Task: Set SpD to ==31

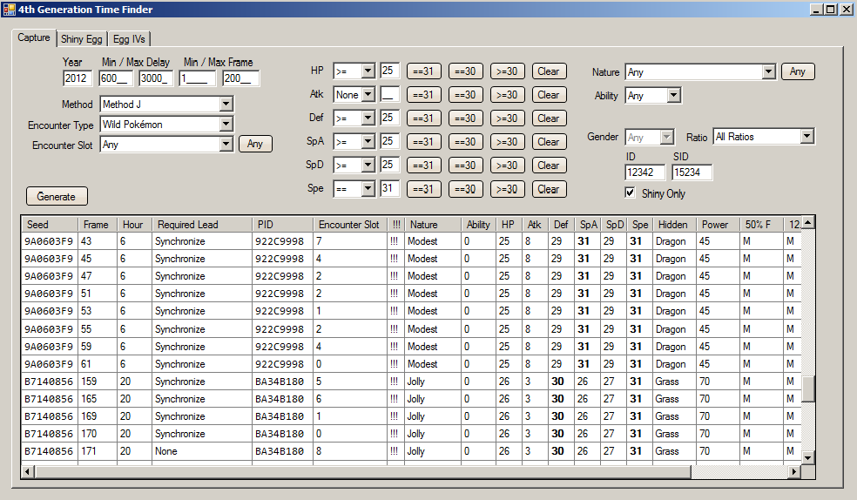Action: [x=423, y=165]
